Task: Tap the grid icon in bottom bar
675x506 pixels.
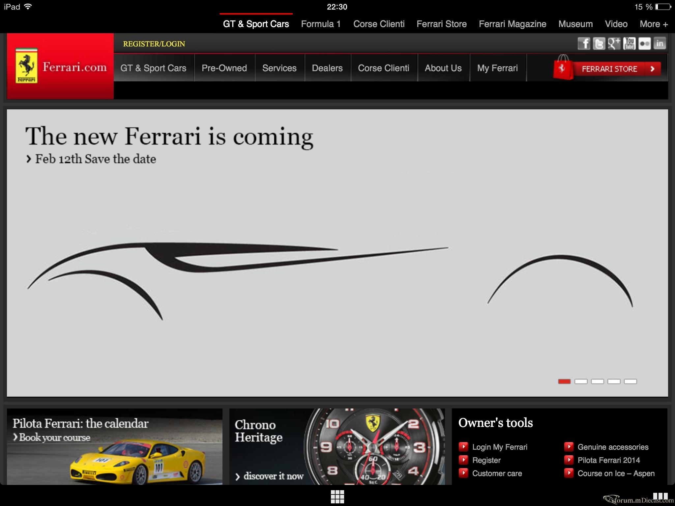Action: pyautogui.click(x=337, y=497)
